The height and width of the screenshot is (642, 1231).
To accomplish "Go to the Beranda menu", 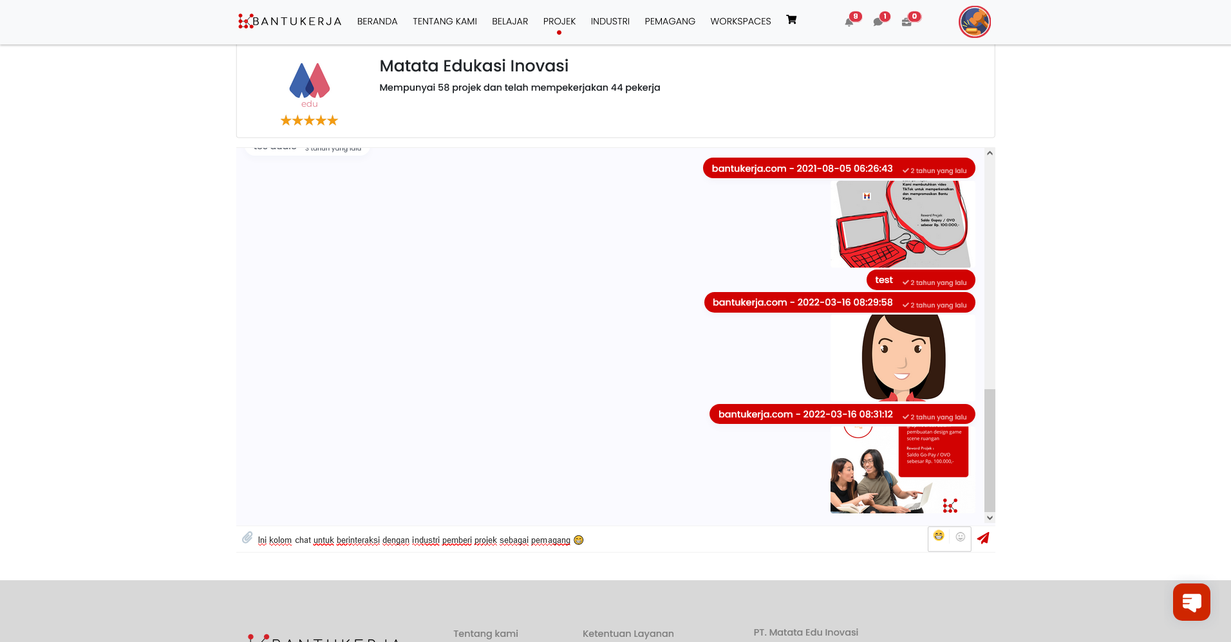I will [377, 21].
